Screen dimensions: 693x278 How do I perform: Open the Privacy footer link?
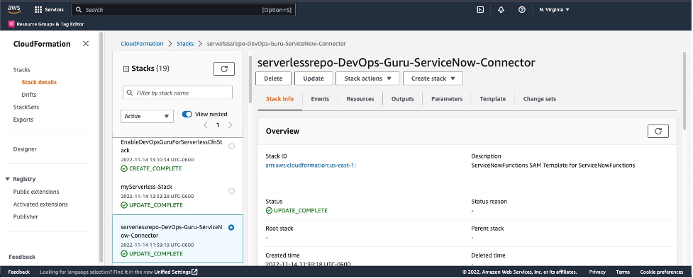click(597, 272)
